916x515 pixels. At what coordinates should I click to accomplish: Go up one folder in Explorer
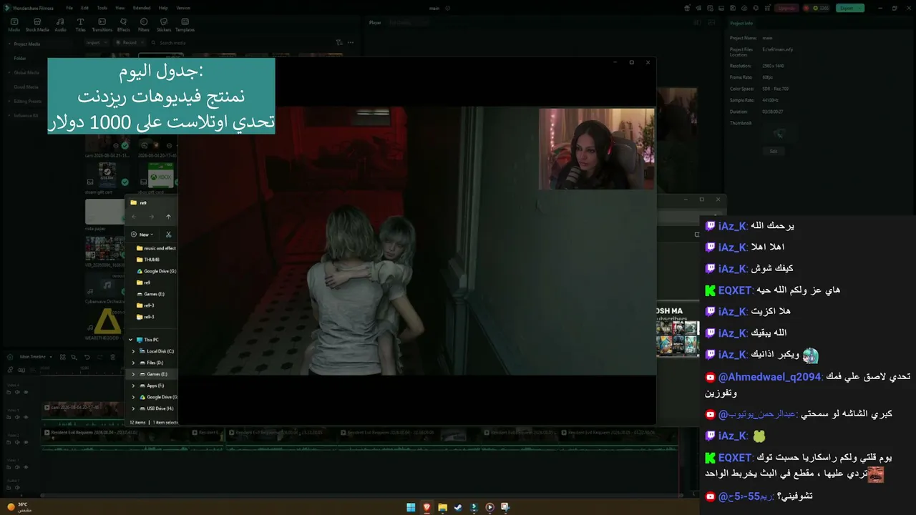168,217
